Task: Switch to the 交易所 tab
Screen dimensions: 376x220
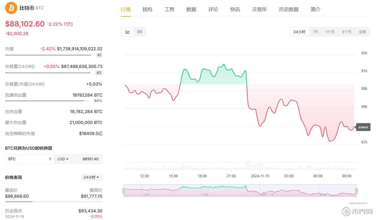Action: click(x=259, y=9)
